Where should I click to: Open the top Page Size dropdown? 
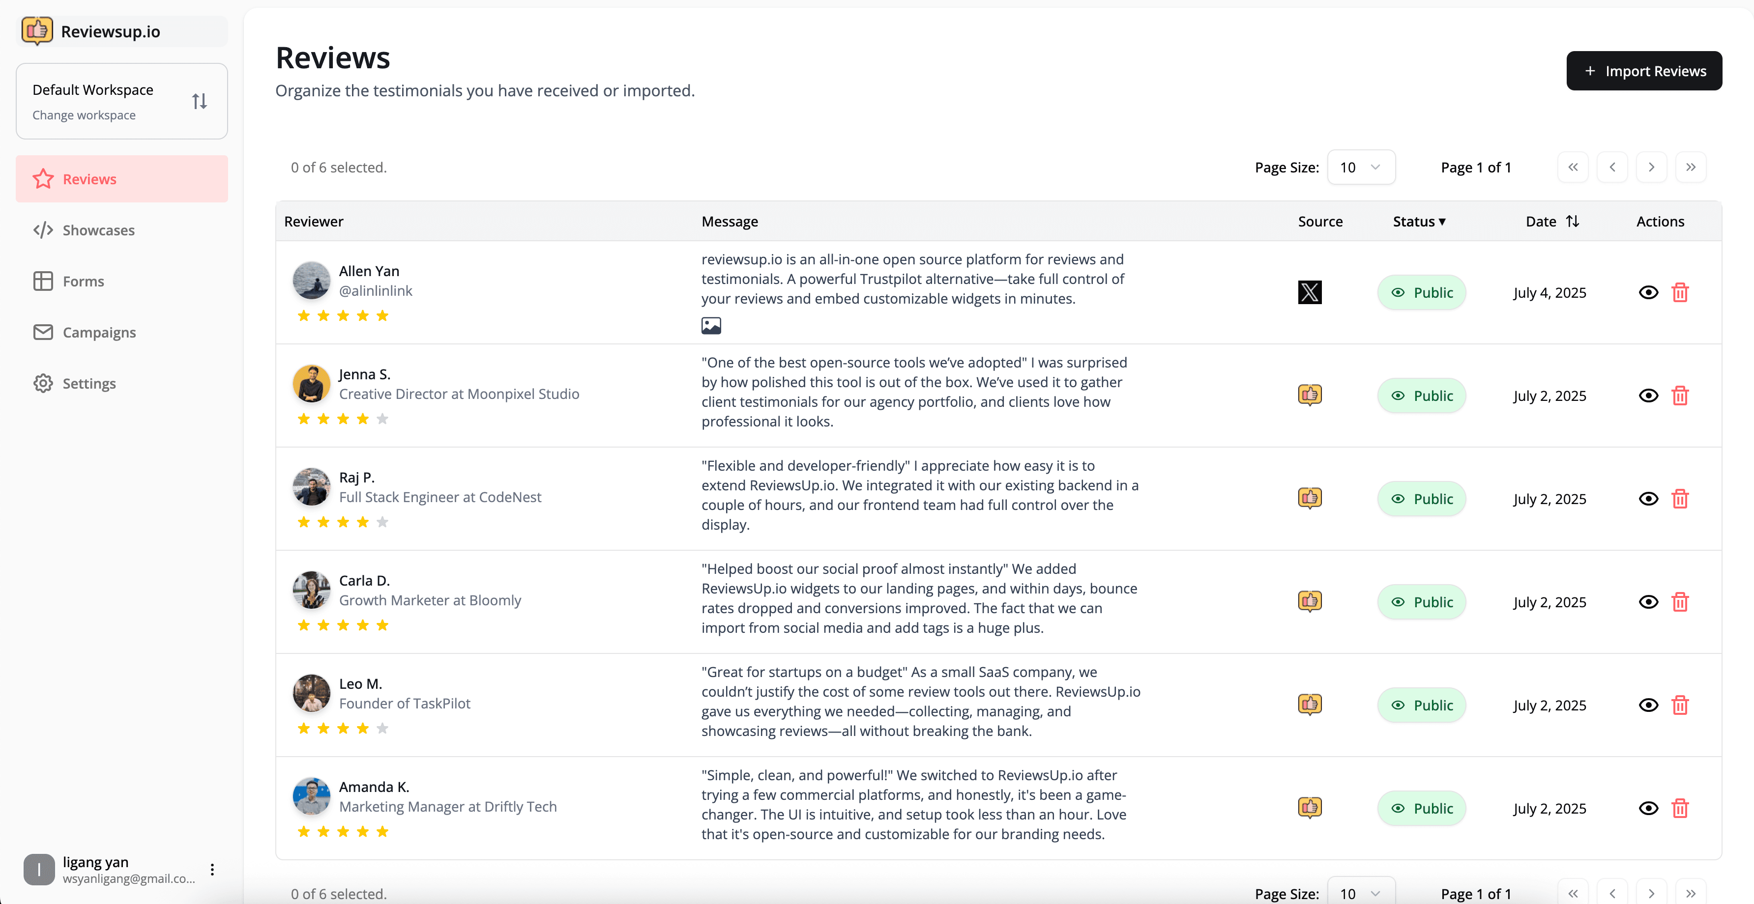(x=1360, y=168)
